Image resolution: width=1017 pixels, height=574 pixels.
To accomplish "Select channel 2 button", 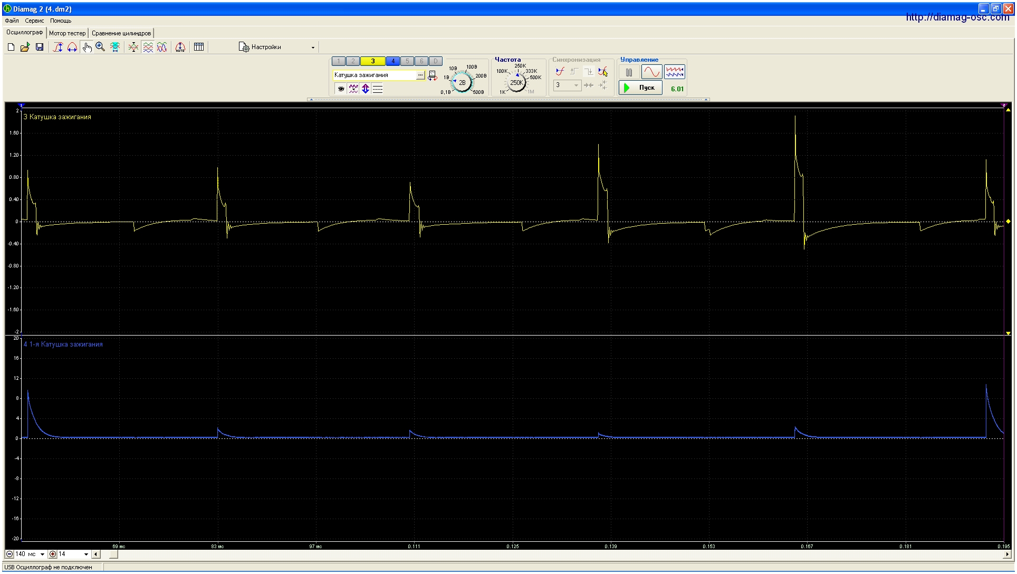I will click(353, 61).
